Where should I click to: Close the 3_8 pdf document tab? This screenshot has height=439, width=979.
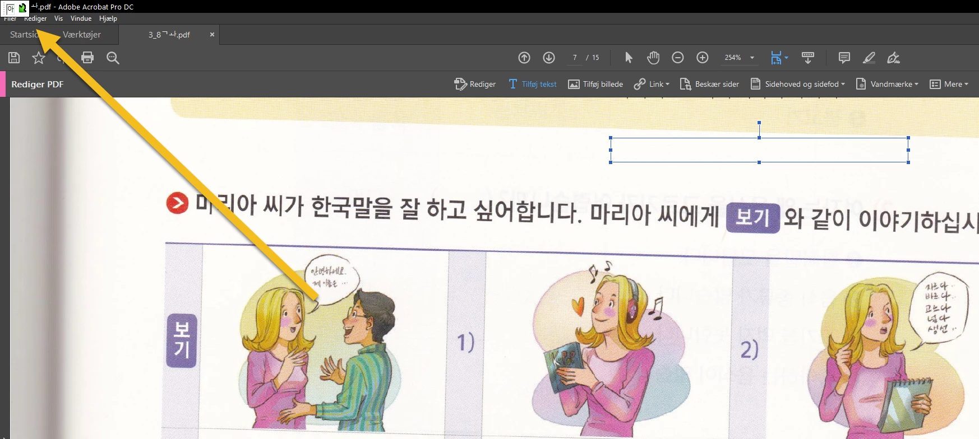click(x=212, y=35)
